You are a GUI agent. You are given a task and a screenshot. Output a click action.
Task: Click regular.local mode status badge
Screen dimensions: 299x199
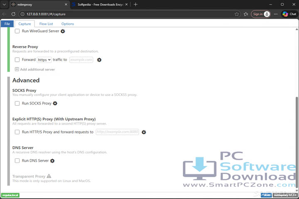(10, 195)
